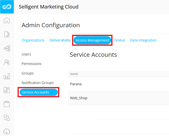Open Users in the left menu
The image size is (169, 136).
26,54
